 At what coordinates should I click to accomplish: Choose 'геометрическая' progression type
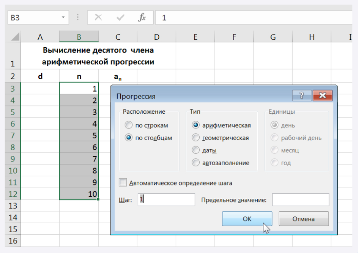[196, 138]
